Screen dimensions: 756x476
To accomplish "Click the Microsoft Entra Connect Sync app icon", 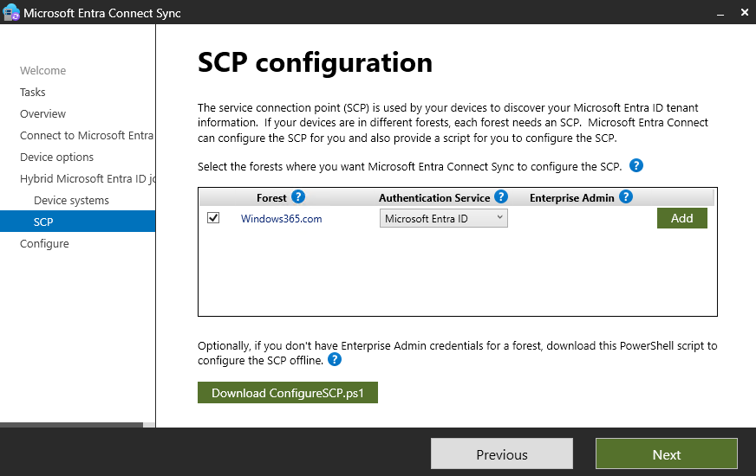I will click(10, 12).
